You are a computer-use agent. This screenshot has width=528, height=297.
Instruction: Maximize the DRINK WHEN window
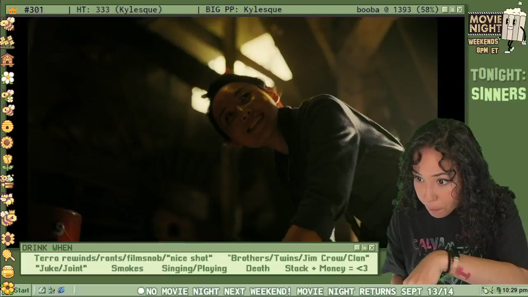coord(365,248)
